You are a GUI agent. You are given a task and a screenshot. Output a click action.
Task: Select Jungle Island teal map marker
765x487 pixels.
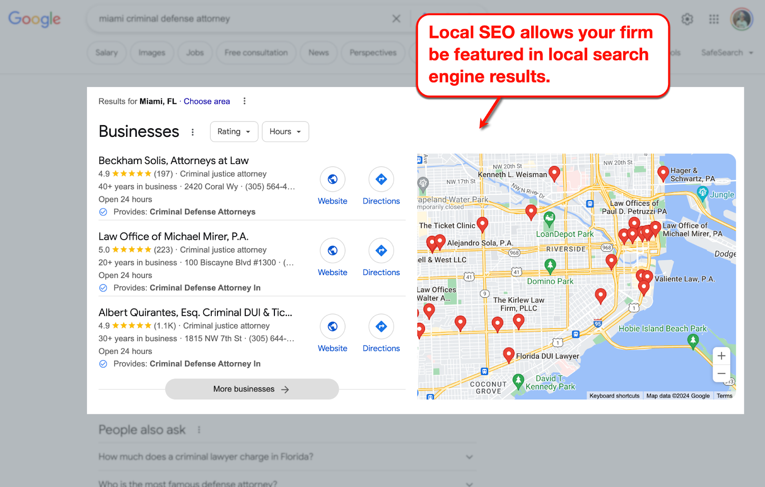click(x=702, y=193)
